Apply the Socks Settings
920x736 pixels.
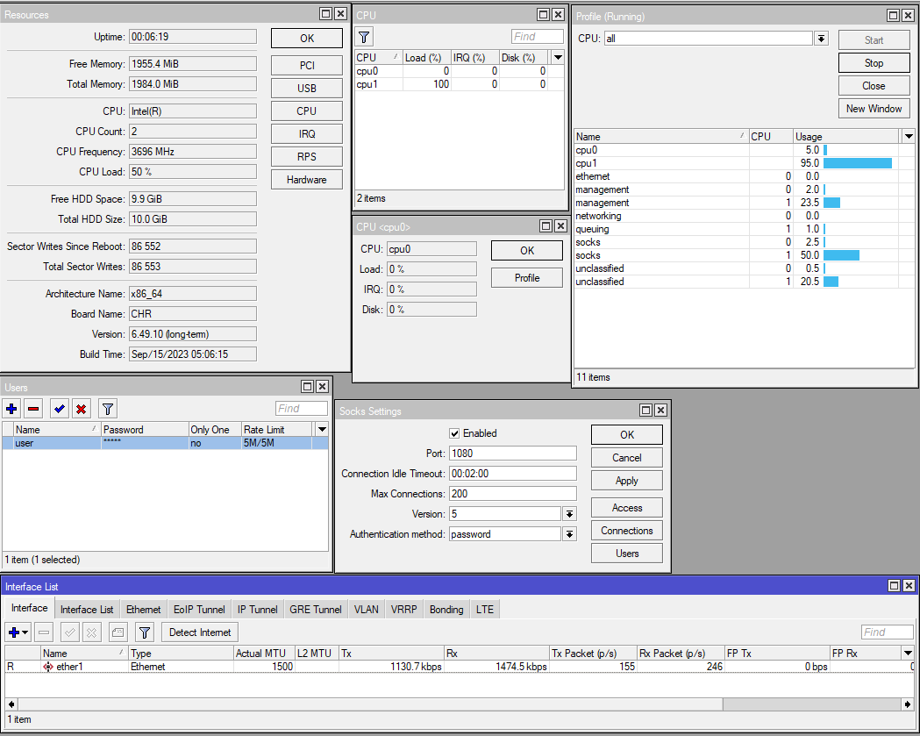[627, 481]
